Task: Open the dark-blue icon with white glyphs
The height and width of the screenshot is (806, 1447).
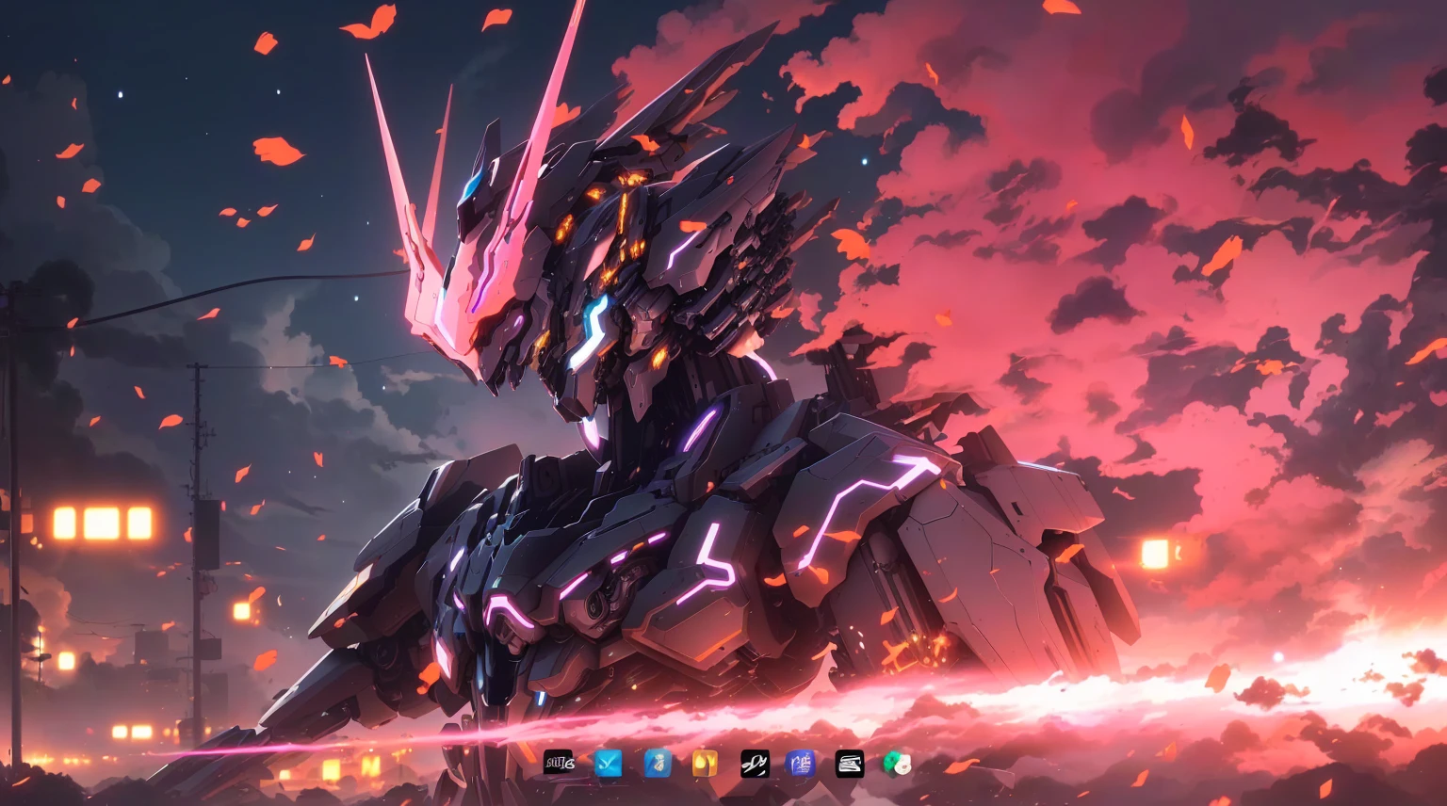Action: click(x=802, y=763)
